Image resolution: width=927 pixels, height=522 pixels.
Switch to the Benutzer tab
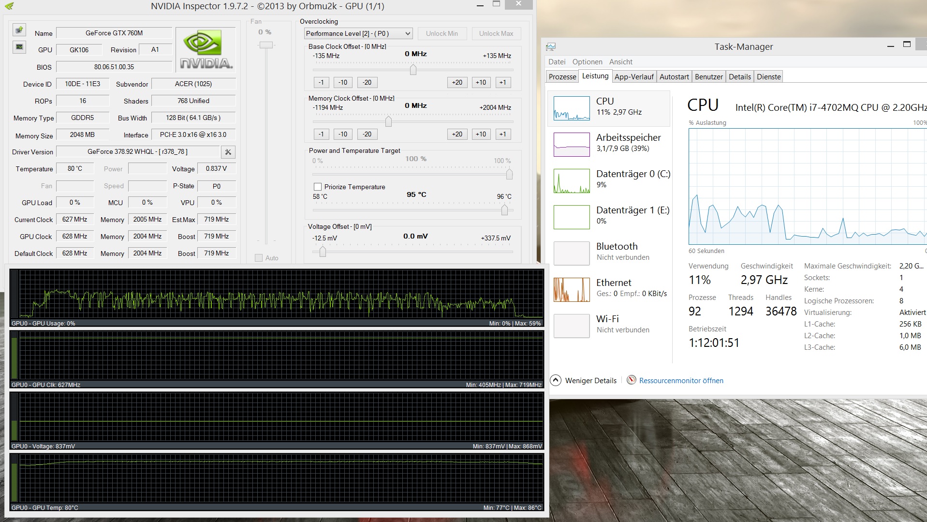pos(709,76)
